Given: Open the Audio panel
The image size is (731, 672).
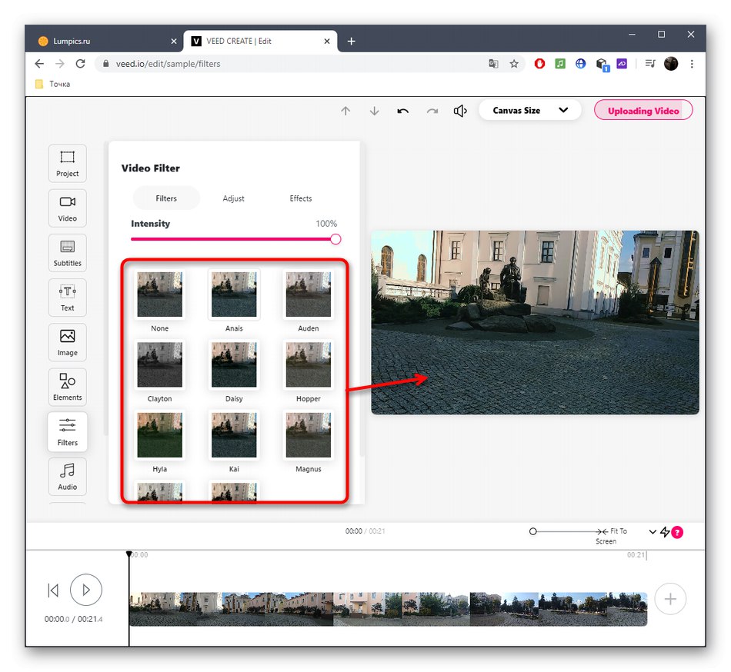Looking at the screenshot, I should pyautogui.click(x=68, y=476).
